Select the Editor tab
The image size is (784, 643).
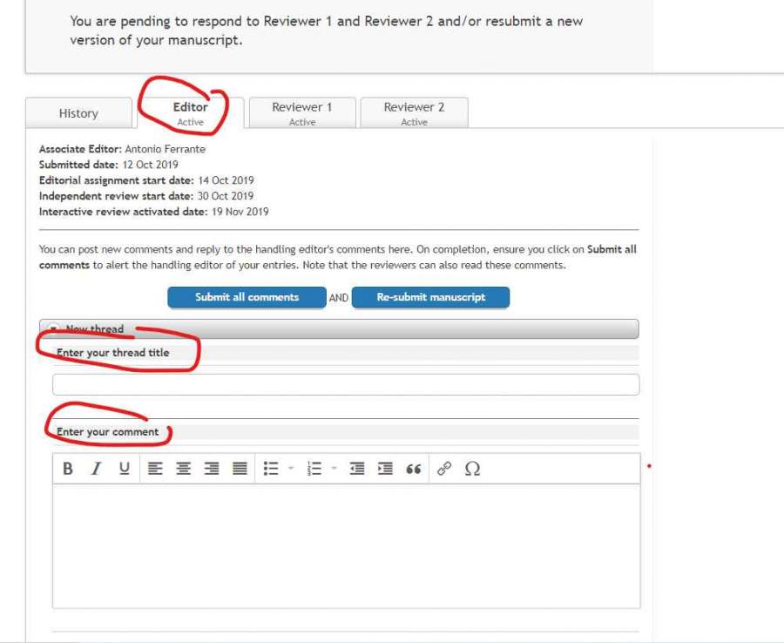point(190,113)
